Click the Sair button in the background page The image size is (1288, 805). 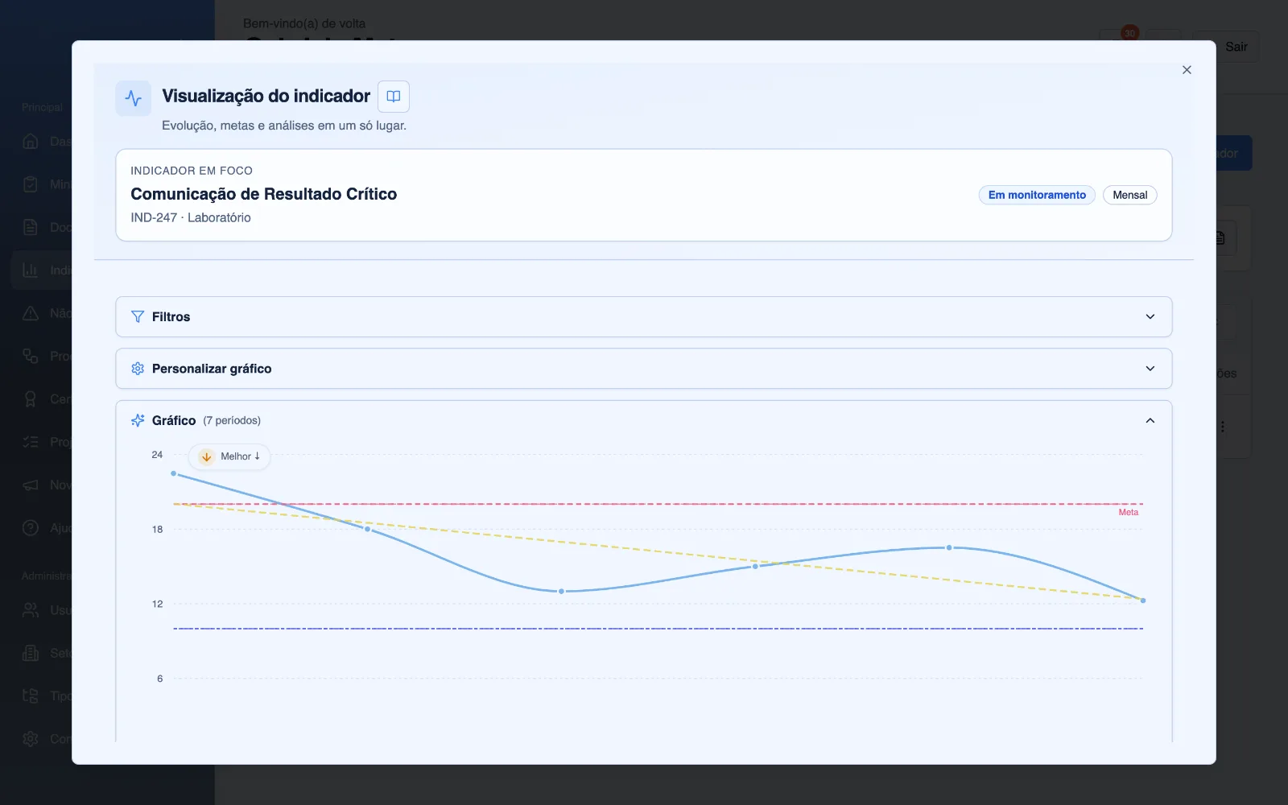point(1236,47)
